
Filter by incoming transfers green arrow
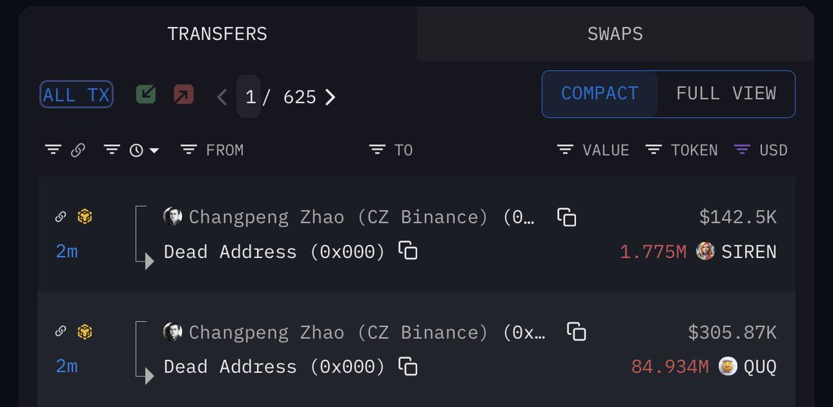tap(146, 95)
